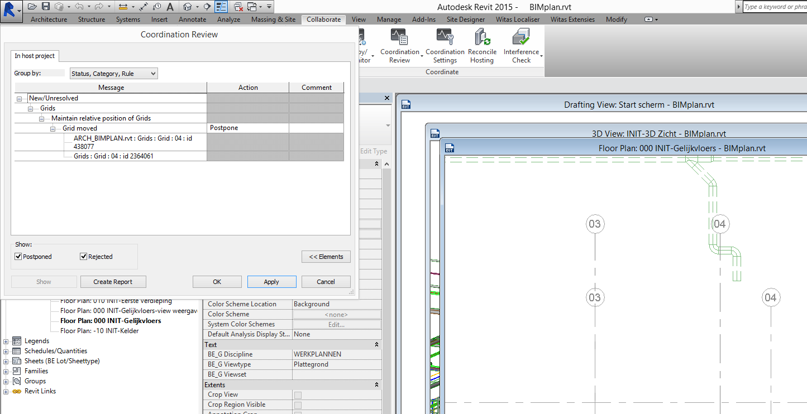Switch to the Architecture ribbon tab
The width and height of the screenshot is (807, 414).
[x=49, y=20]
